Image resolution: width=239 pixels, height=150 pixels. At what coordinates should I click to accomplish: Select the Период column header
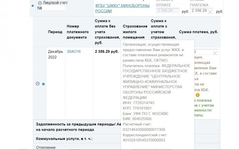coord(55,32)
